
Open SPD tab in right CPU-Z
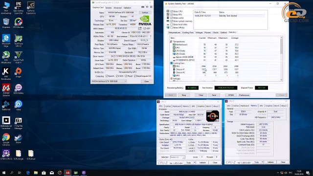pyautogui.click(x=261, y=106)
